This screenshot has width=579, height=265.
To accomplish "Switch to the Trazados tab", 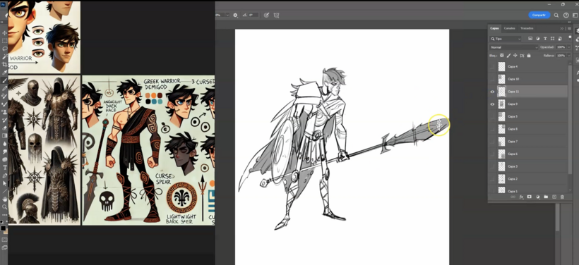I will (x=527, y=28).
